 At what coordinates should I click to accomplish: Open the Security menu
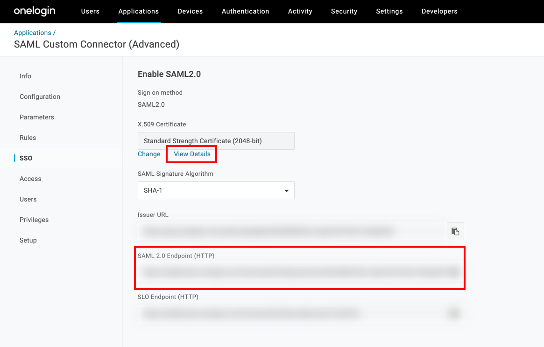click(344, 11)
